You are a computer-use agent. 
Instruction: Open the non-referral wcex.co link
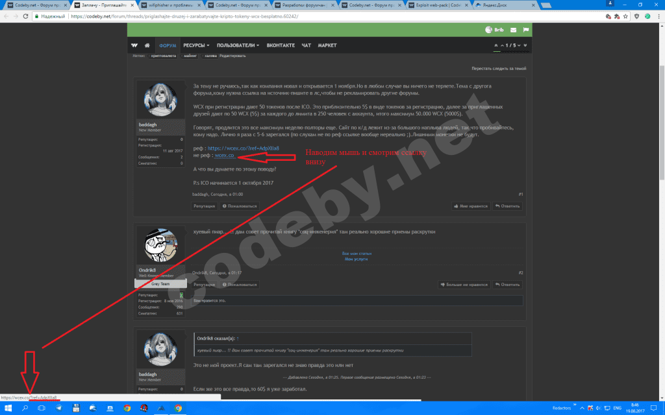pos(224,156)
